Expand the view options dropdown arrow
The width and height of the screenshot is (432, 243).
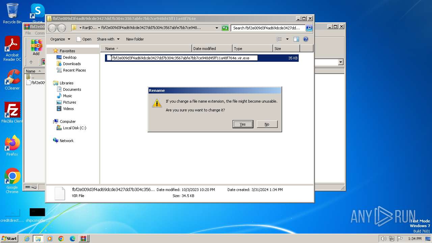click(x=287, y=39)
